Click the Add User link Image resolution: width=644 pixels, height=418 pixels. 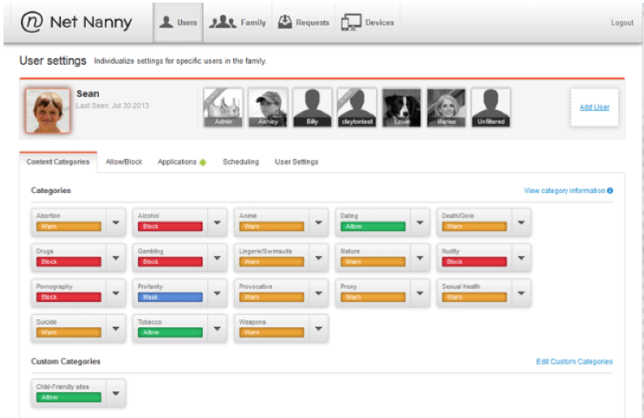[595, 107]
